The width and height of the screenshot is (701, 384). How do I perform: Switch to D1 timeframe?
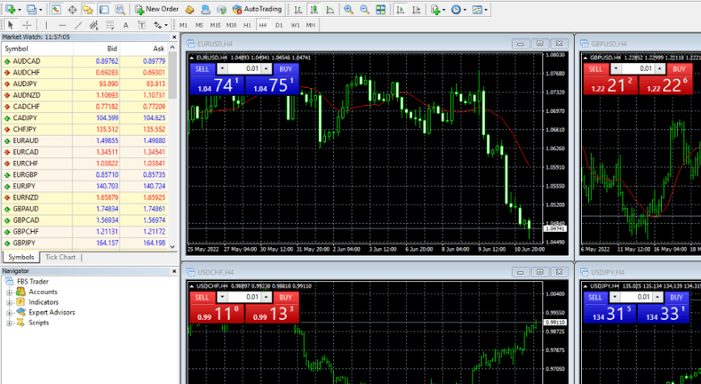tap(279, 26)
